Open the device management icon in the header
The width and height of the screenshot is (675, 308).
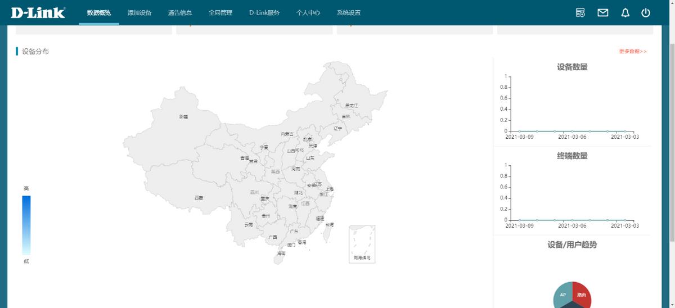pos(580,12)
